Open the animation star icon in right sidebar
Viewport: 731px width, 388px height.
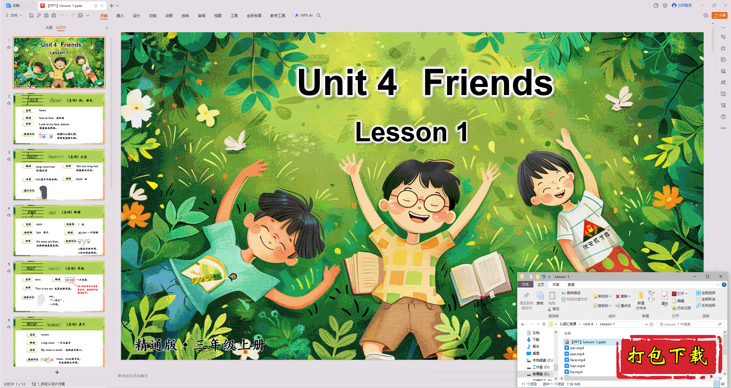723,48
